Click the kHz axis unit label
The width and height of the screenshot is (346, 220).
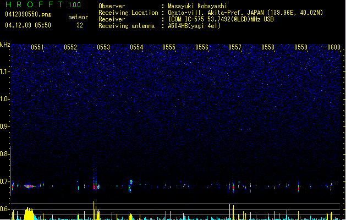tap(5, 45)
